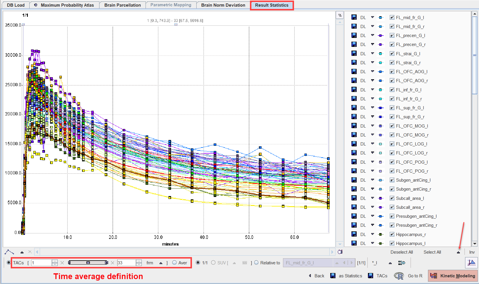479x284 pixels.
Task: Click the disk icon beside as Statistics
Action: coord(333,276)
